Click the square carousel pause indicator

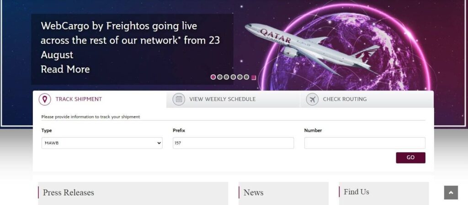click(254, 77)
